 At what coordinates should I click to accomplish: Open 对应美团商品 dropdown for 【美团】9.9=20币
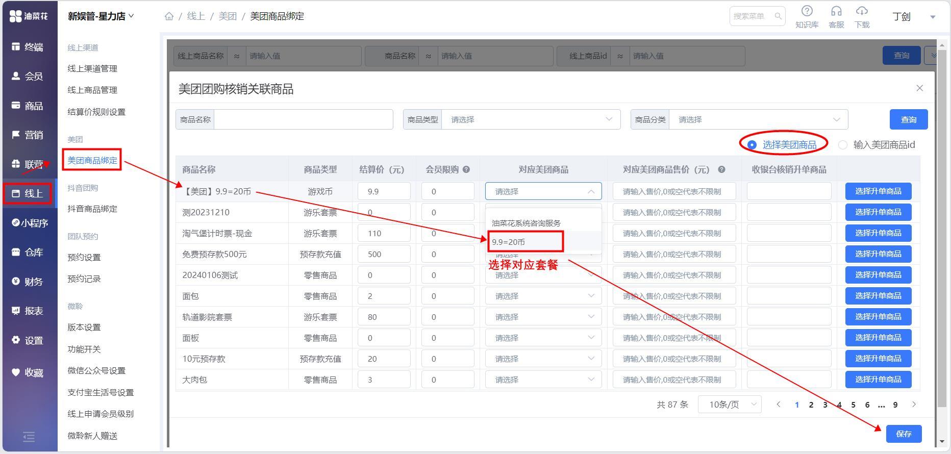543,191
